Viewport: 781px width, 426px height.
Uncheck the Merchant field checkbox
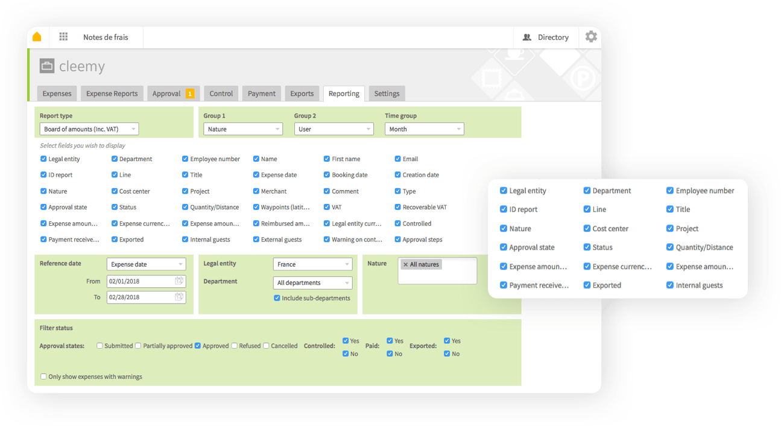pyautogui.click(x=256, y=191)
